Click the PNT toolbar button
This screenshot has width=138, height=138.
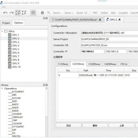(x=95, y=13)
